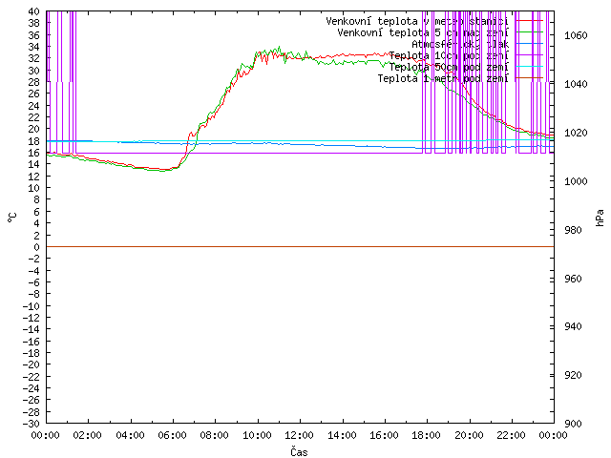The height and width of the screenshot is (458, 611).
Task: Click pressure axis tick label '900'
Action: [573, 424]
